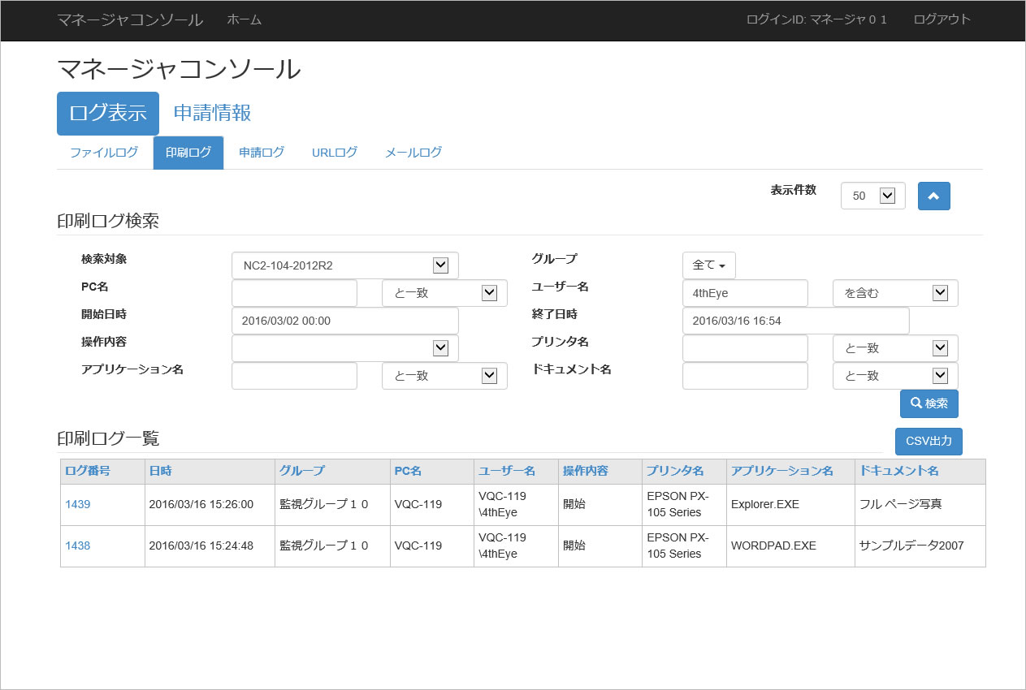Click the フル ページ写真 document cell
The width and height of the screenshot is (1026, 690).
tap(920, 504)
